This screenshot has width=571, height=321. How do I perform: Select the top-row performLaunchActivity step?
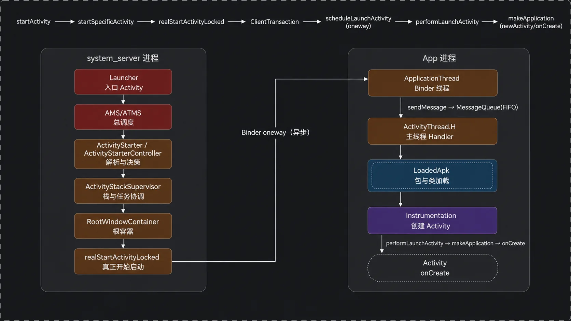coord(447,22)
